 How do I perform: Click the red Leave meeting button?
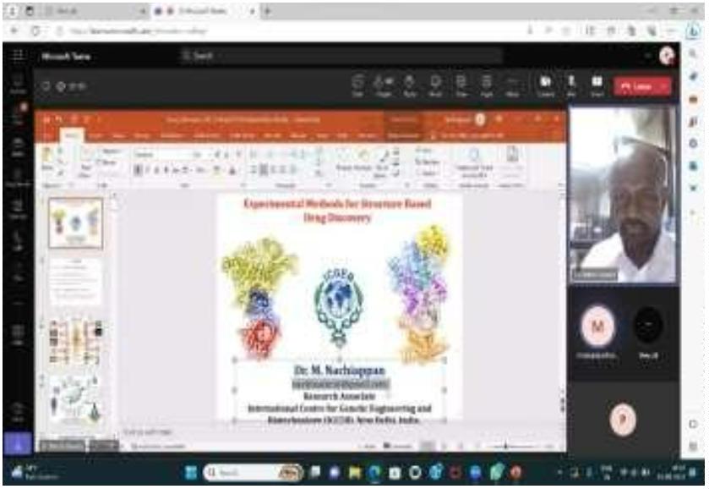coord(638,86)
